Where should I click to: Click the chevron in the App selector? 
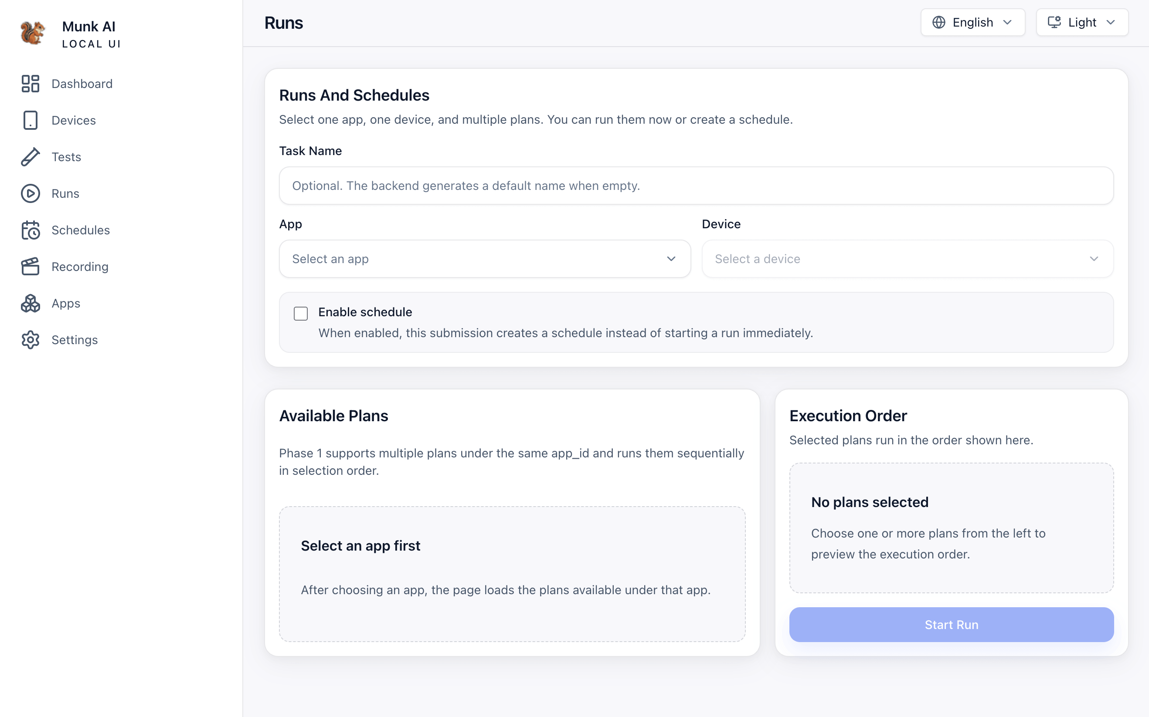pos(671,259)
